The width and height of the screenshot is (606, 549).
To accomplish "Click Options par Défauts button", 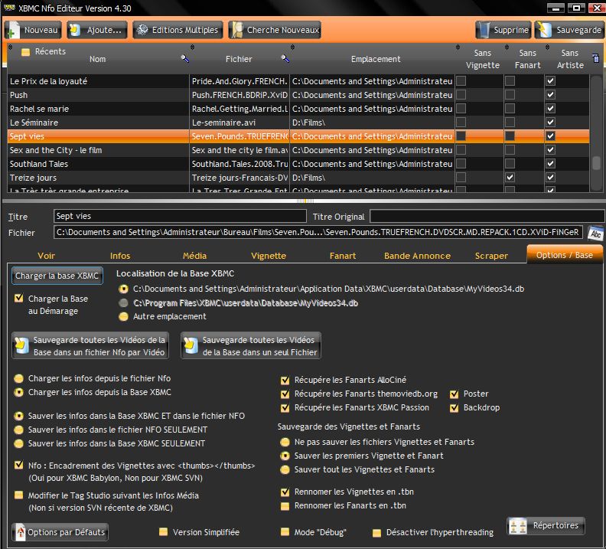I will [60, 532].
